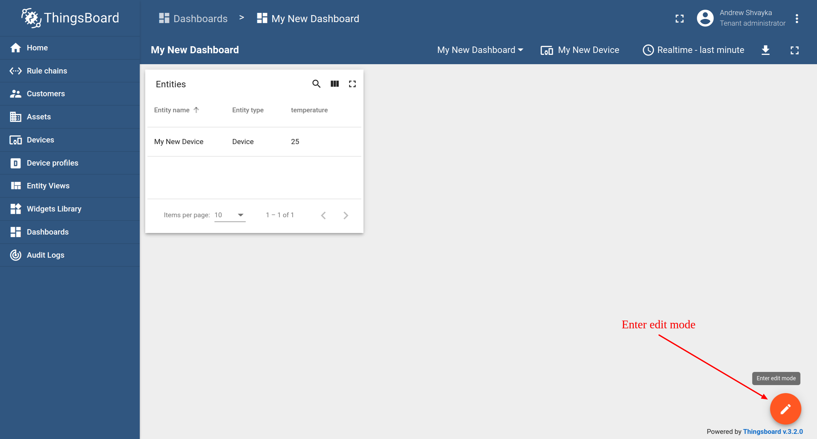This screenshot has height=439, width=817.
Task: Click the orange pencil edit mode button
Action: (785, 409)
